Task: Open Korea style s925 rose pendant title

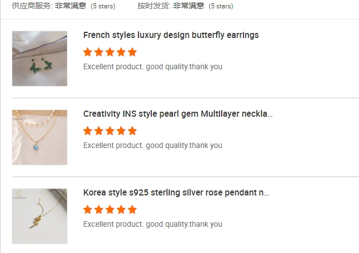Action: pyautogui.click(x=176, y=193)
